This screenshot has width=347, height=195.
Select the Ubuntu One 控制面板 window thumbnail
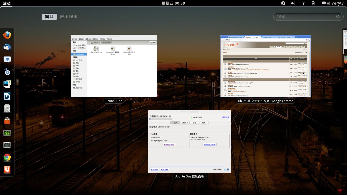pos(190,141)
